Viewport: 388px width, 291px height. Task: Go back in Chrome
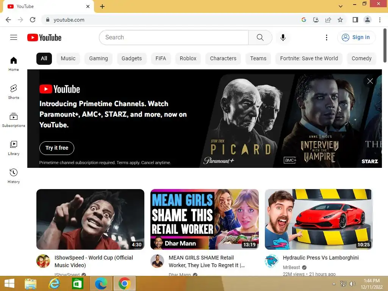tap(8, 20)
